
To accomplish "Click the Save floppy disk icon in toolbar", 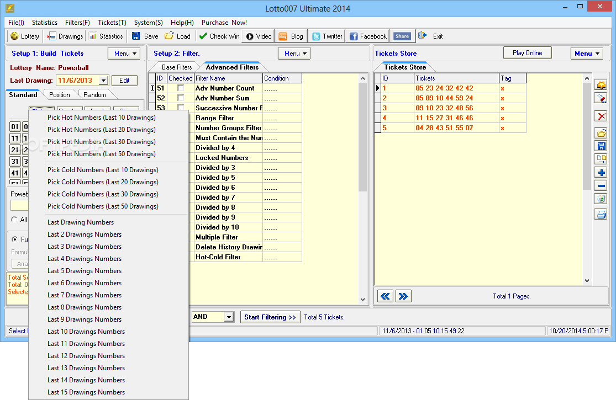I will click(135, 36).
